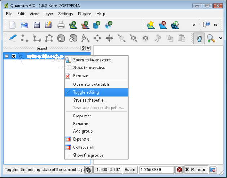Activate the Zoom In magnifier tool
This screenshot has height=178, width=227.
(x=211, y=38)
